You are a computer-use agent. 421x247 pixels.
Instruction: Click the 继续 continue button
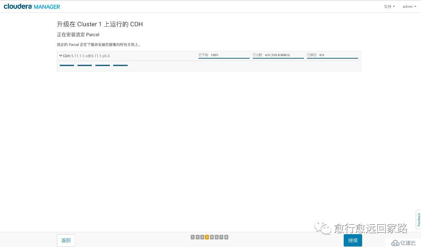(x=353, y=240)
